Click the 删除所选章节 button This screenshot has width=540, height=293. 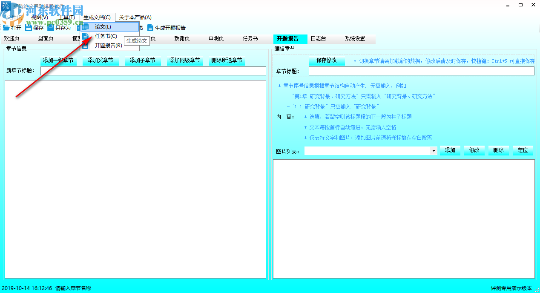[x=227, y=60]
